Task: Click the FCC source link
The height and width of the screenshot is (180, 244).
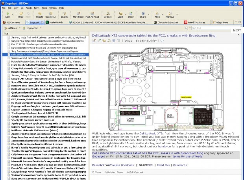Action: tap(150, 165)
